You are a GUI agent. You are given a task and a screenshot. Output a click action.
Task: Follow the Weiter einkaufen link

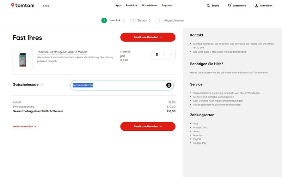click(x=24, y=126)
